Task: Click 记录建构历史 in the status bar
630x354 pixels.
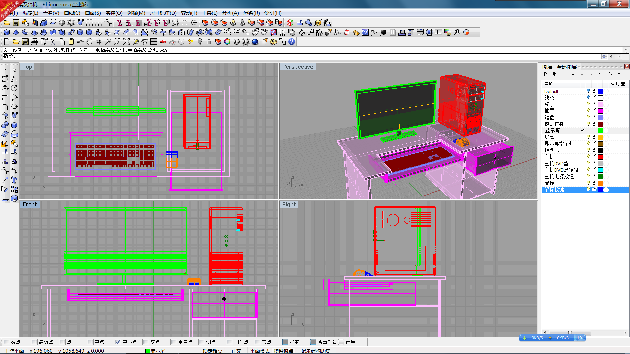Action: tap(316, 351)
